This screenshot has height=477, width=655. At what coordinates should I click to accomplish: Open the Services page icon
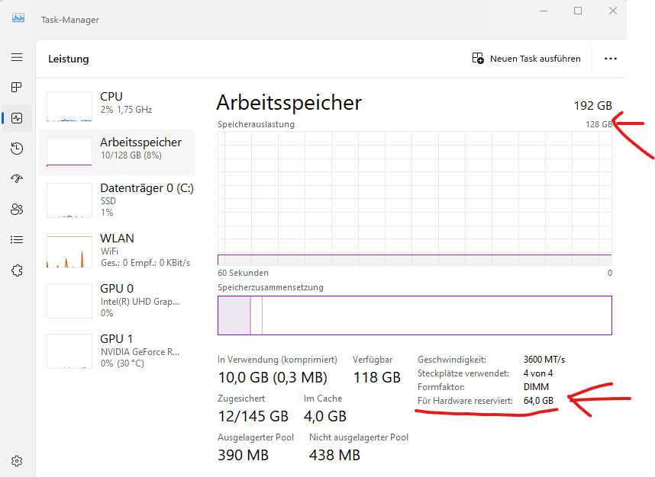pyautogui.click(x=17, y=271)
